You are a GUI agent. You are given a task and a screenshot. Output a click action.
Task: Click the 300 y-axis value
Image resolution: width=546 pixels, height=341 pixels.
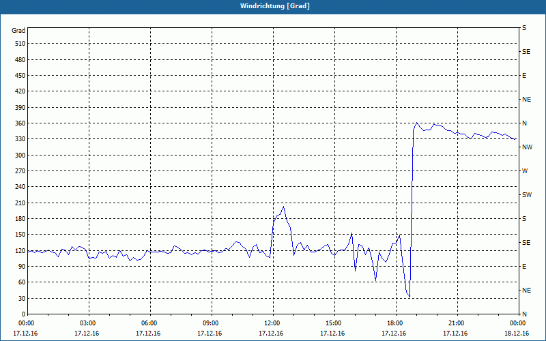(x=20, y=155)
